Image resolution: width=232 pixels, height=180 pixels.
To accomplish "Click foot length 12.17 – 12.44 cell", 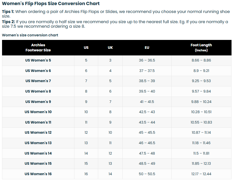I will click(201, 174).
